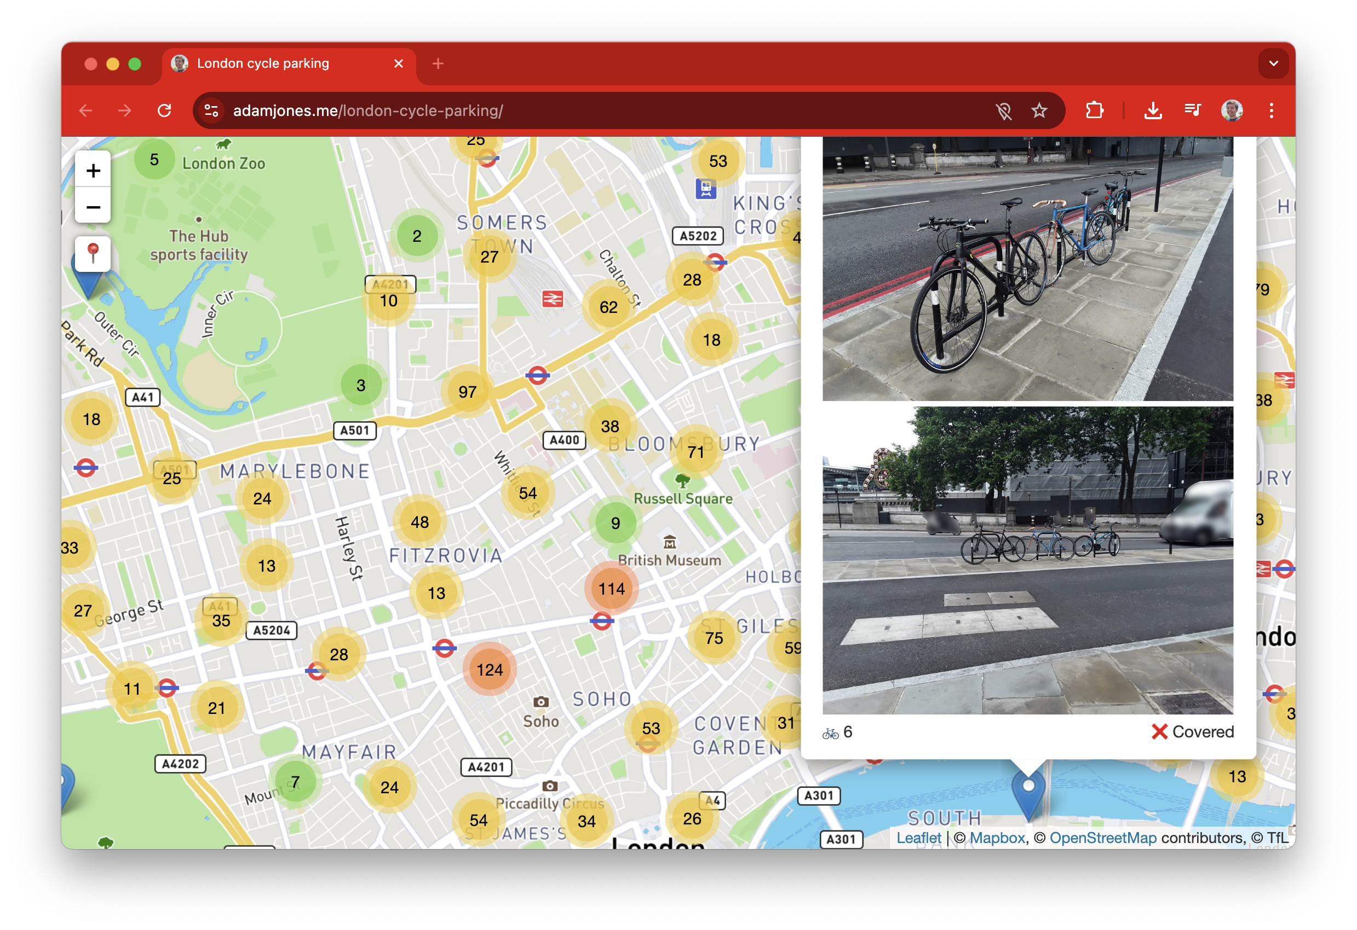
Task: Toggle the crossed-out location permission icon
Action: (x=1003, y=111)
